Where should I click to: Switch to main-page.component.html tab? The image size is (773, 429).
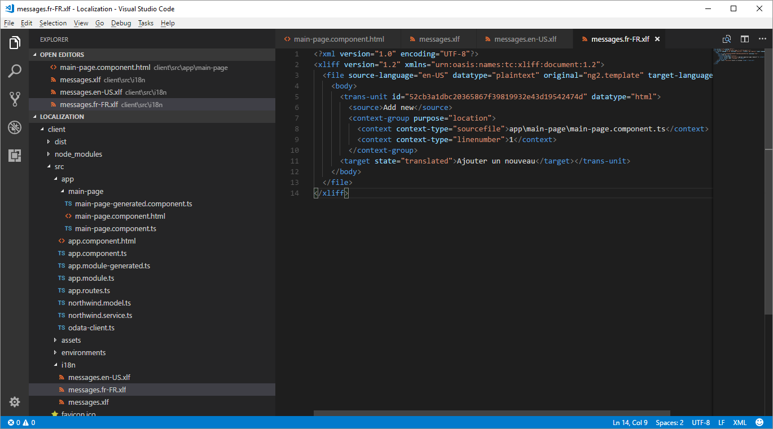click(x=338, y=39)
